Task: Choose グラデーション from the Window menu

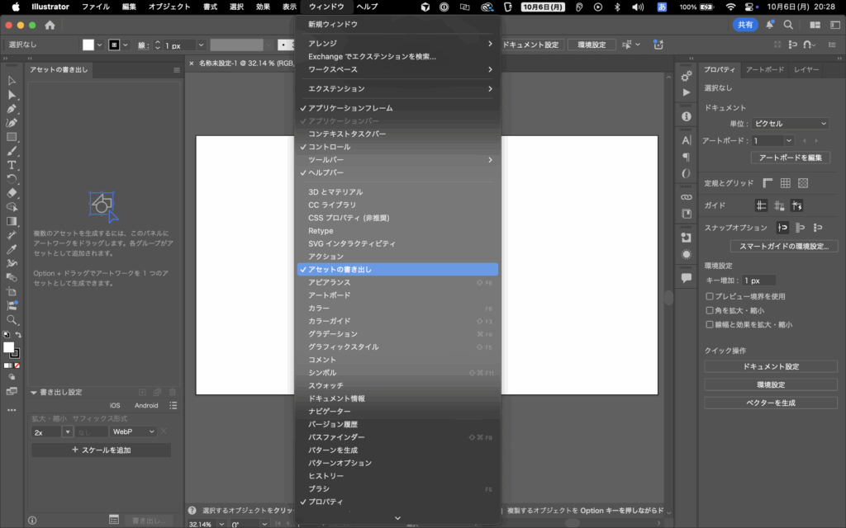Action: [333, 334]
